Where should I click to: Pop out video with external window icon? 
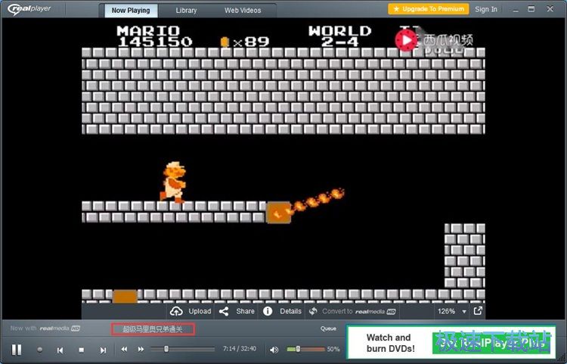pyautogui.click(x=478, y=310)
